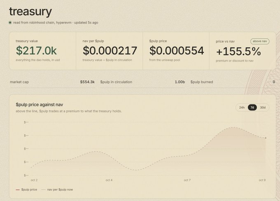Click the 'nav per $pulp now' legend entry
Viewport: 280px width, 201px height.
(57, 189)
